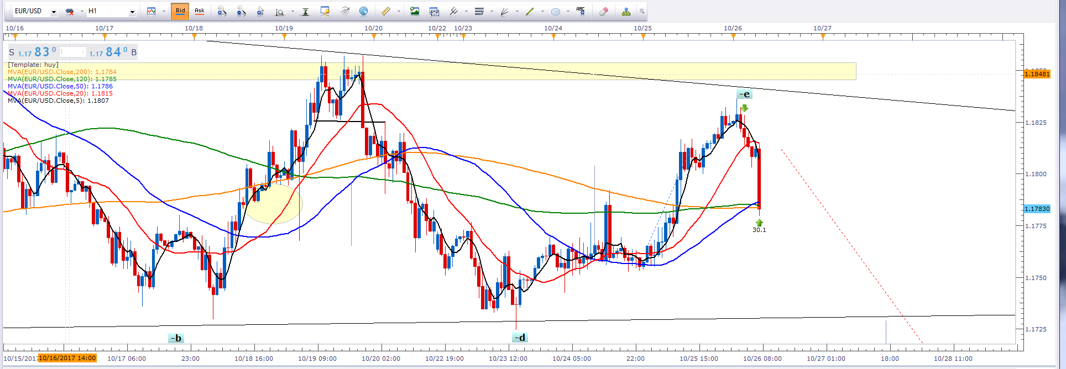Click the add picture icon
This screenshot has width=1066, height=369.
[x=415, y=11]
